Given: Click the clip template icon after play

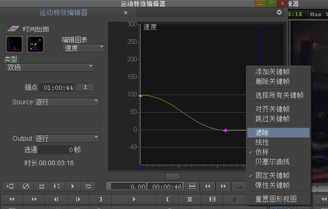Looking at the screenshot, I should [x=88, y=186].
